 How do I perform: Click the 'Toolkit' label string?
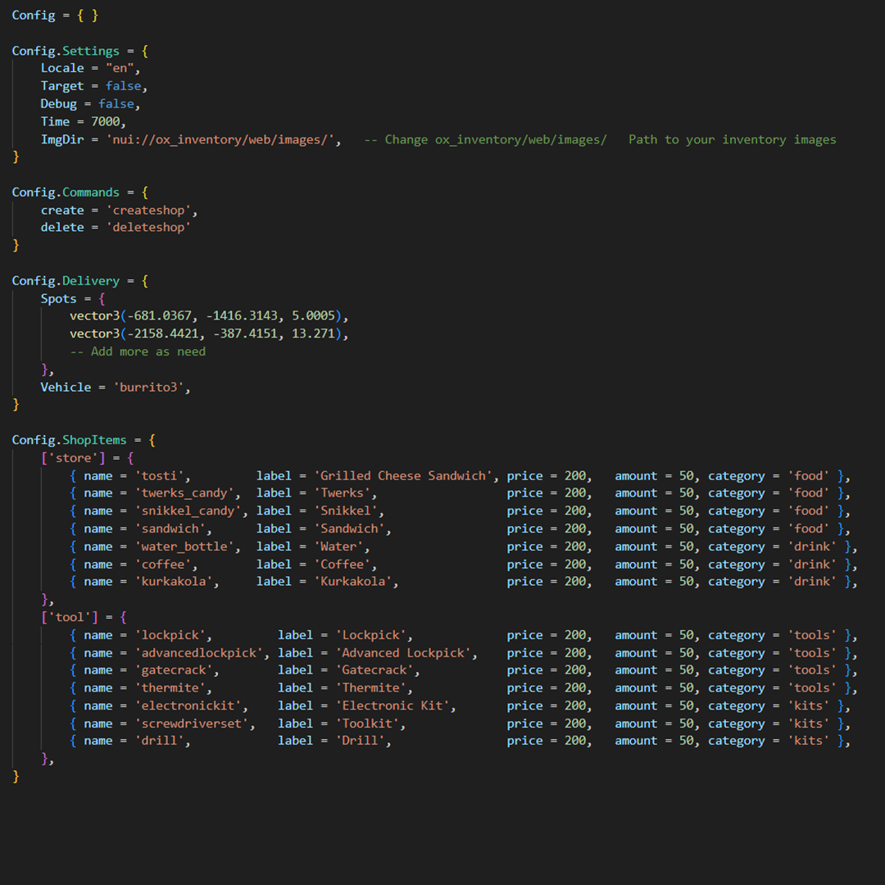367,724
